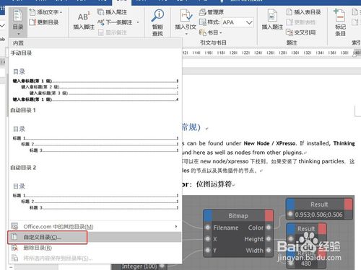
Task: Choose the 自动目录 2 table preview
Action: pos(95,192)
